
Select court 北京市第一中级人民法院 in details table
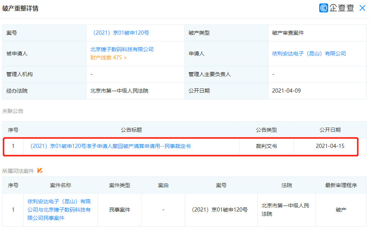119,91
